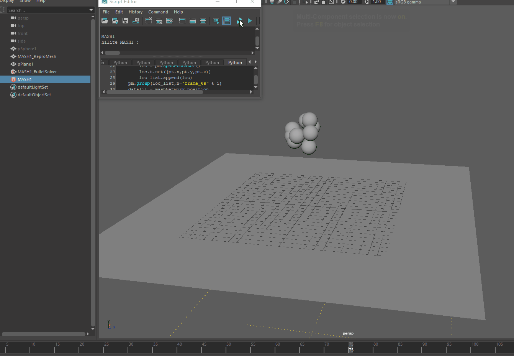Screen dimensions: 514x356
Task: Click Show History pane-only icon
Action: coord(182,21)
